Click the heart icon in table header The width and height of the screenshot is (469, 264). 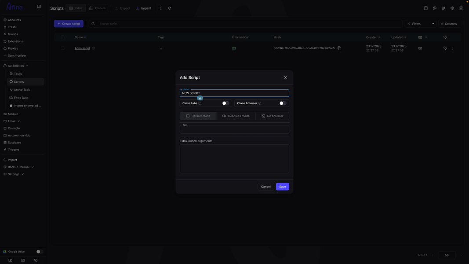(x=445, y=37)
